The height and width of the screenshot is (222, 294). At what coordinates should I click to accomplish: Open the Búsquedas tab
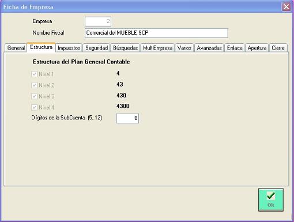[125, 48]
